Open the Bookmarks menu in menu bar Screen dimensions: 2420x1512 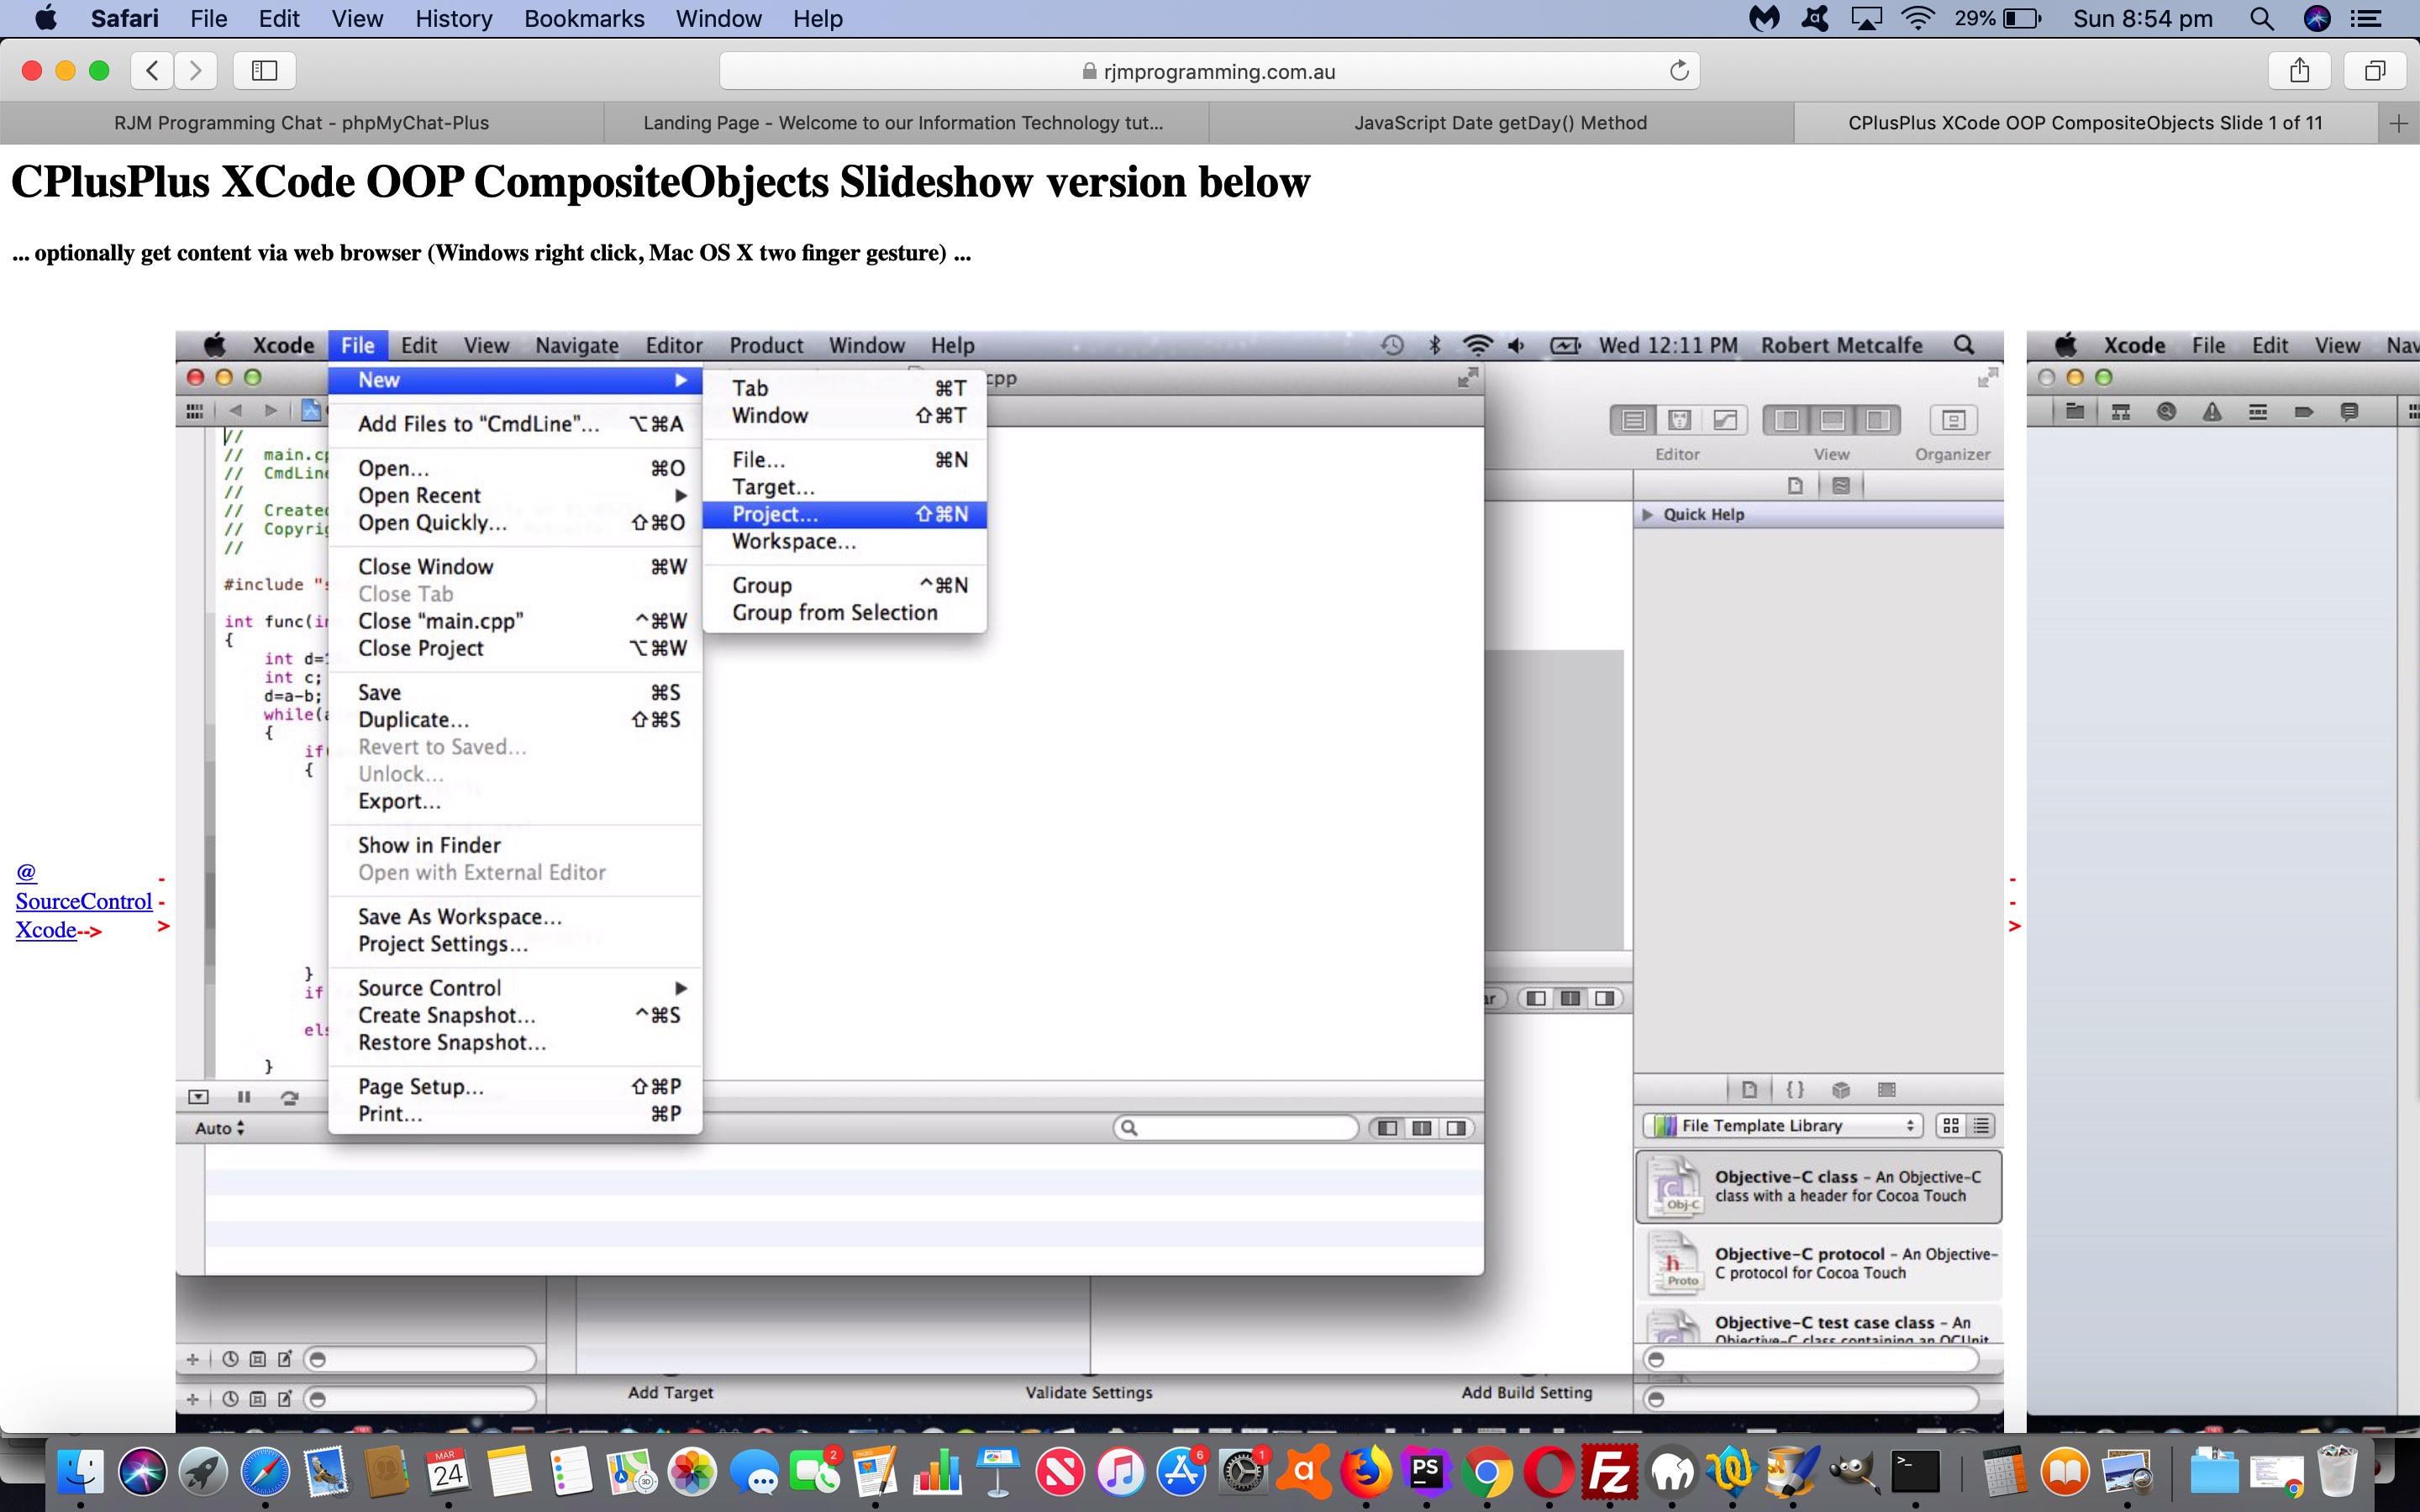coord(583,18)
